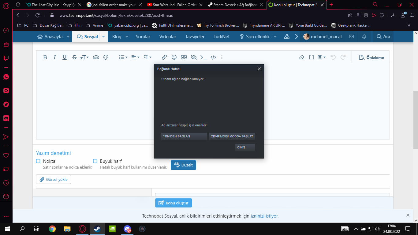418x235 pixels.
Task: Click the iznınizi istiyor link
Action: click(x=264, y=216)
